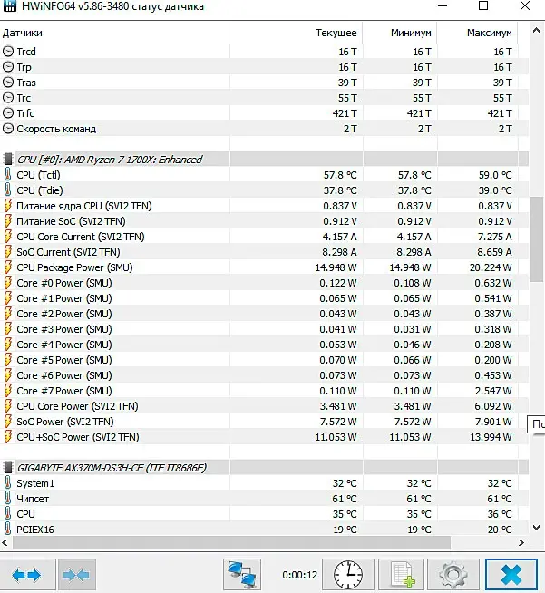This screenshot has height=593, width=545.
Task: Select the "Максимум" column header
Action: 490,33
